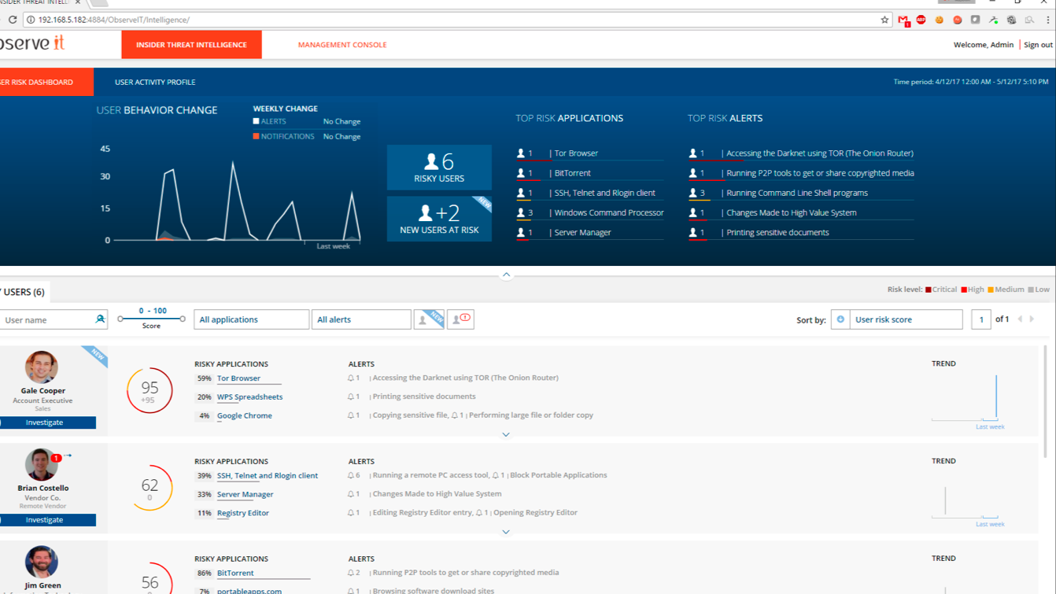Click the bell icon beside Printing sensitive documents alert
Viewport: 1056px width, 594px height.
click(352, 397)
